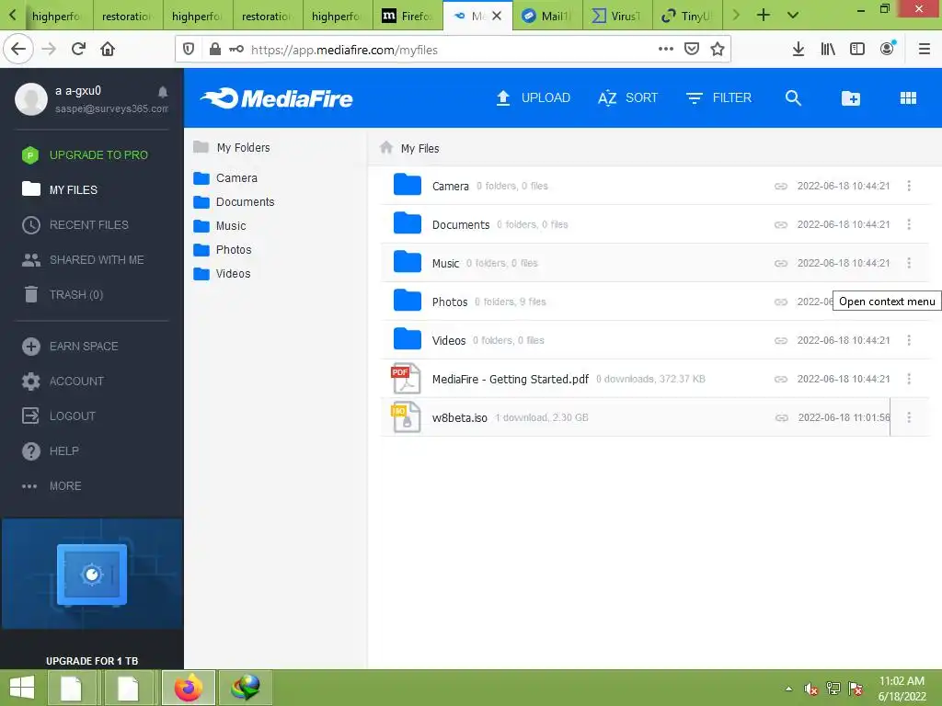This screenshot has width=942, height=706.
Task: Copy share link for Getting Started.pdf
Action: (780, 380)
